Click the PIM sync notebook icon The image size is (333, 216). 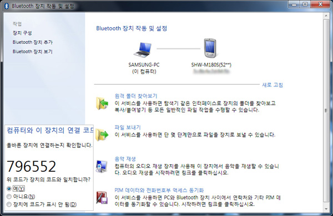102,198
